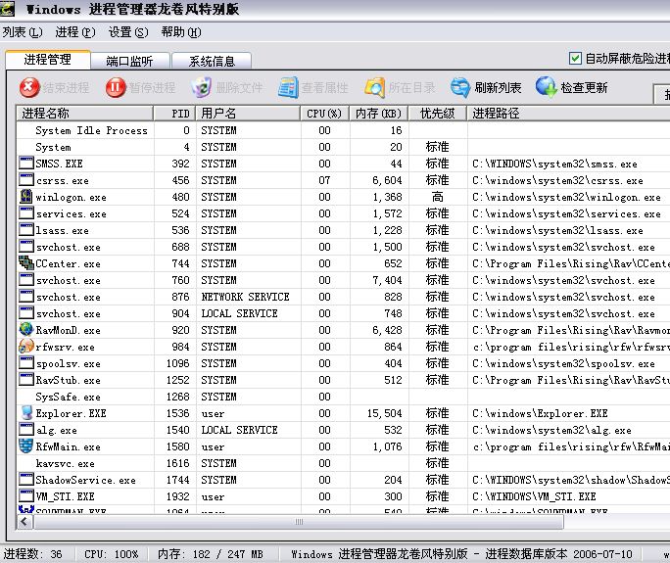670x563 pixels.
Task: Select the Explorer.EXE process icon
Action: (26, 412)
